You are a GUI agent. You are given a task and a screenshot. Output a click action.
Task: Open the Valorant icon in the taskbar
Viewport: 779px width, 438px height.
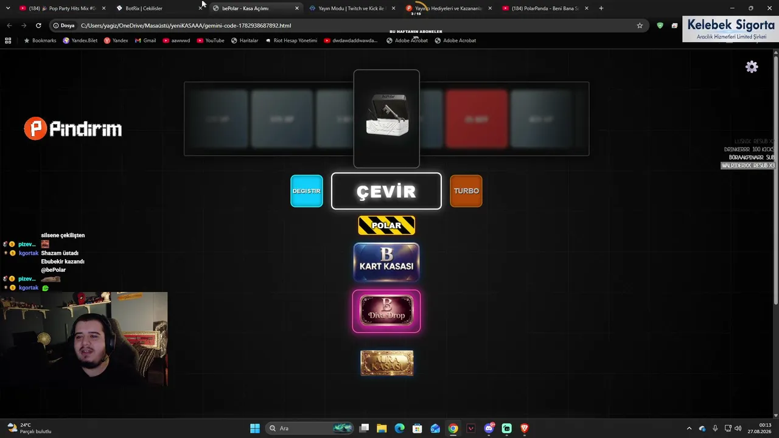tap(470, 428)
